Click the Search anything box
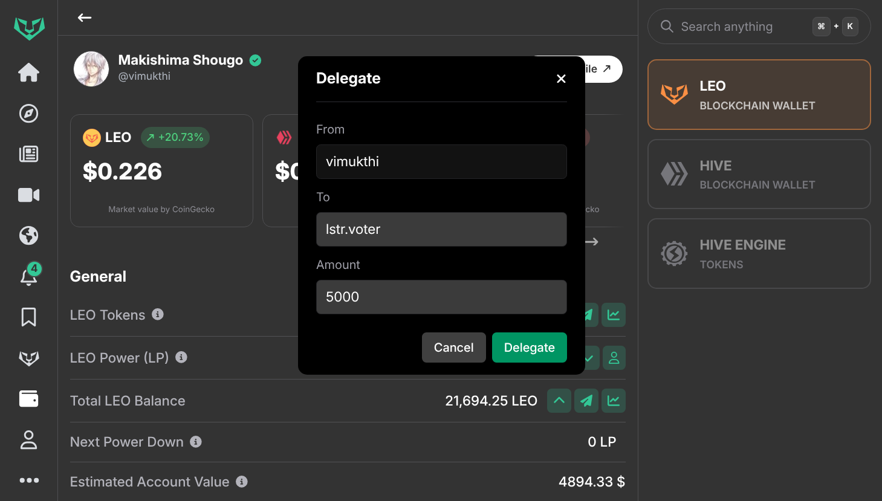 pyautogui.click(x=759, y=27)
